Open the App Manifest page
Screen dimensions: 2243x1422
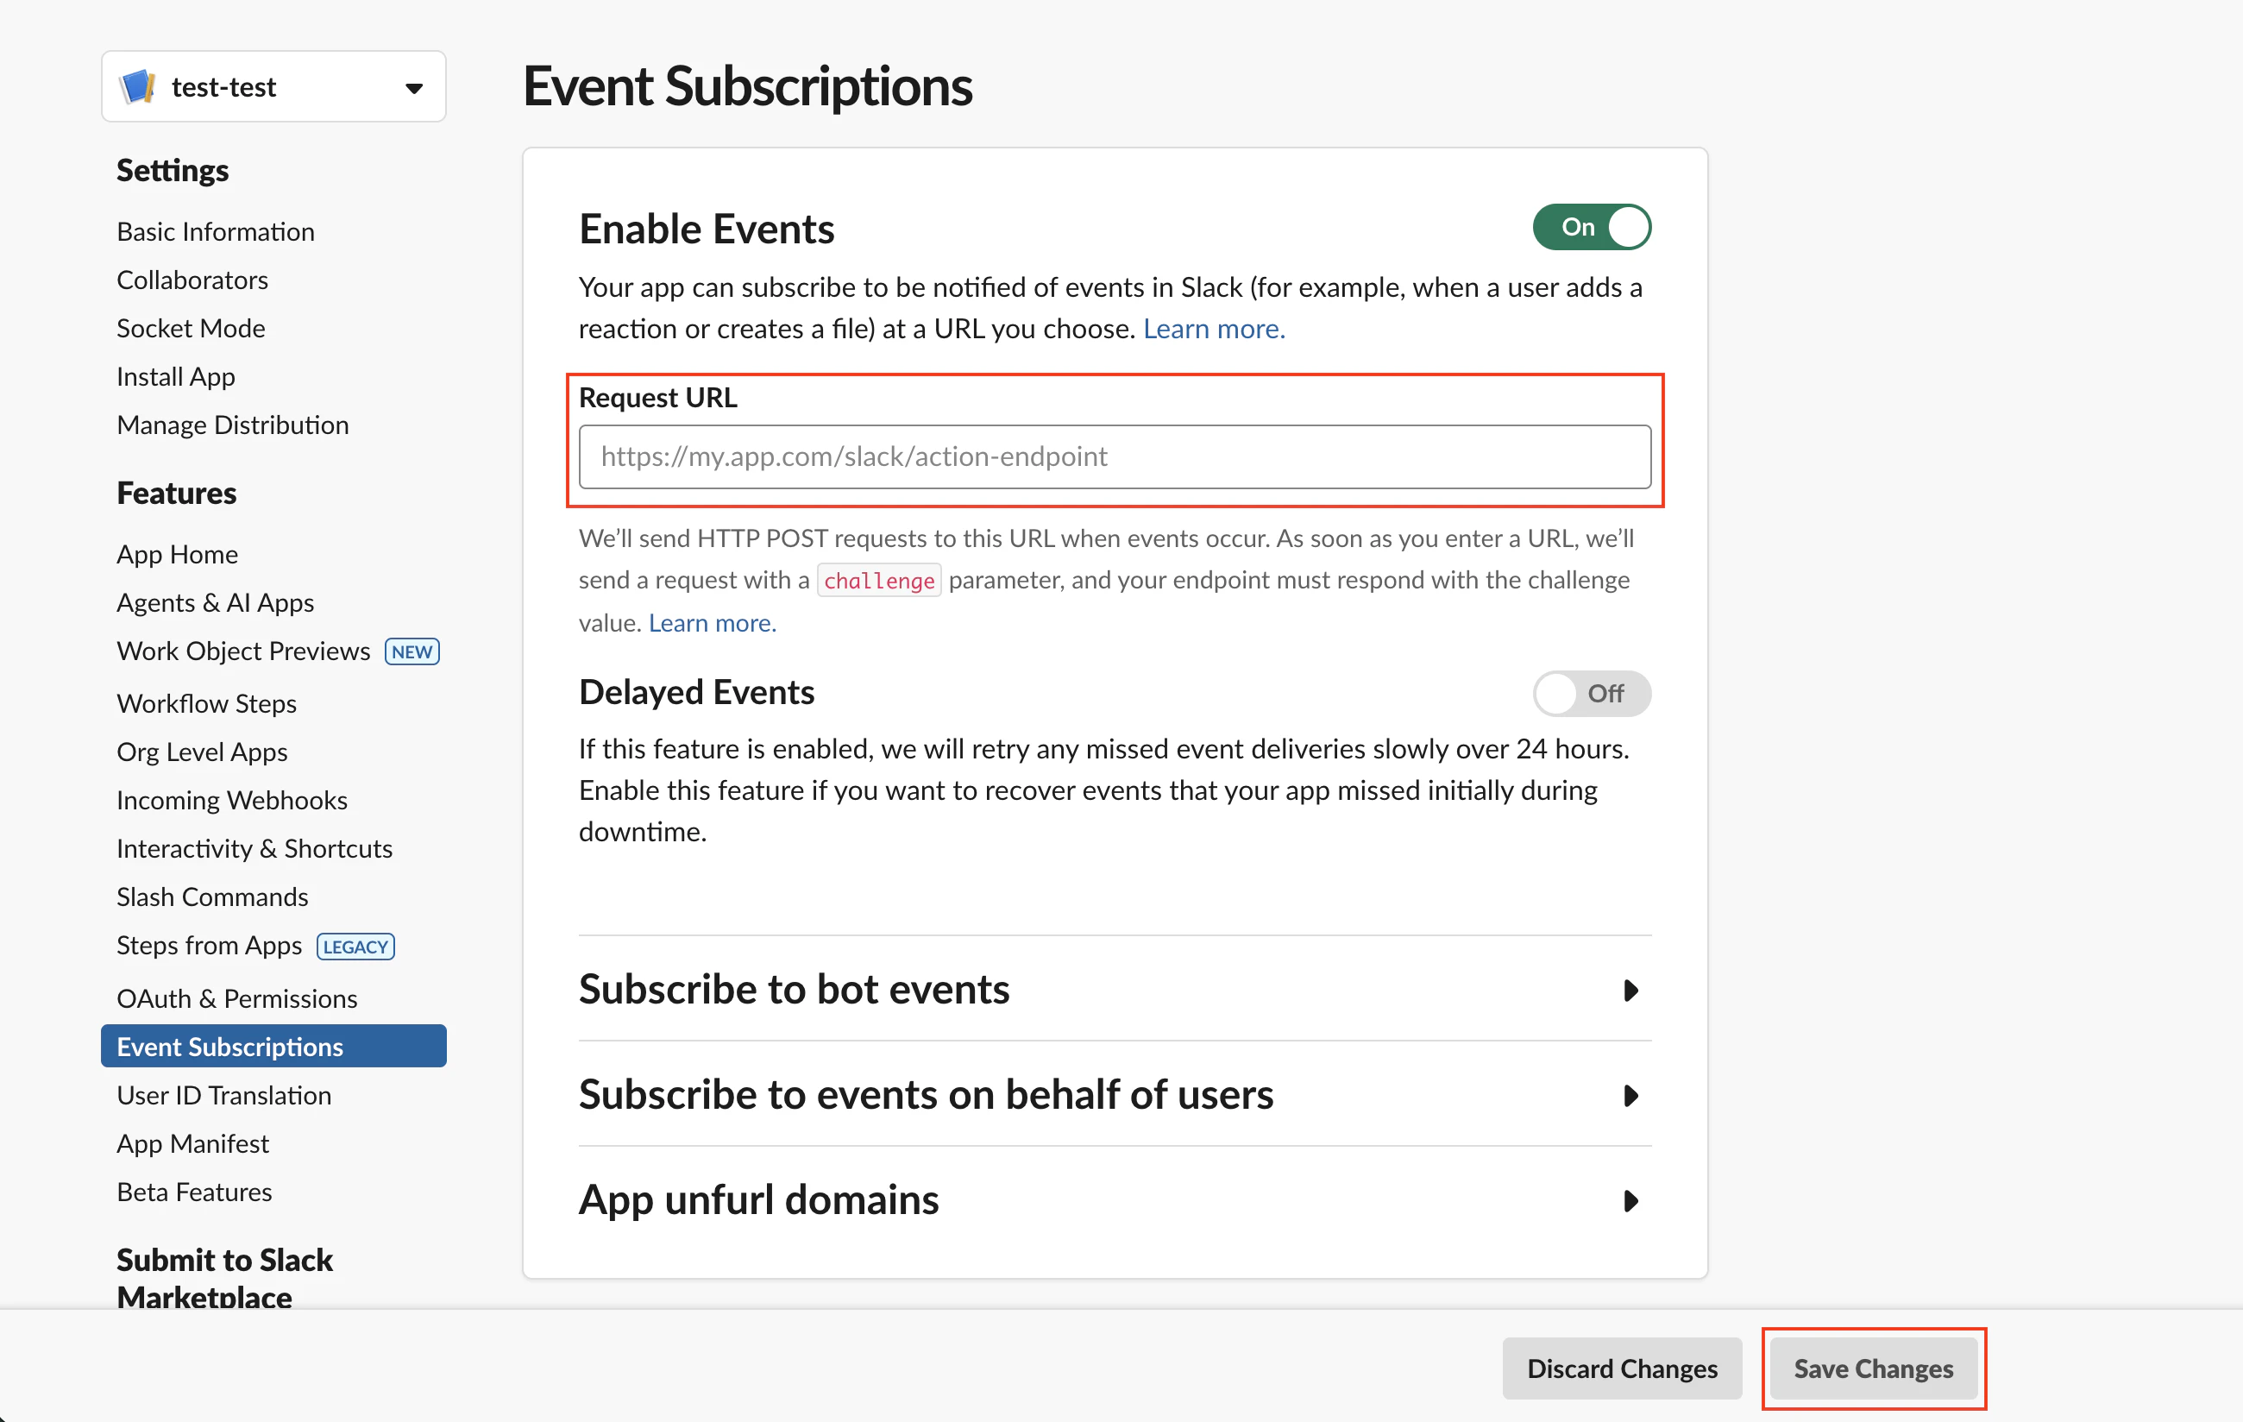[x=193, y=1144]
